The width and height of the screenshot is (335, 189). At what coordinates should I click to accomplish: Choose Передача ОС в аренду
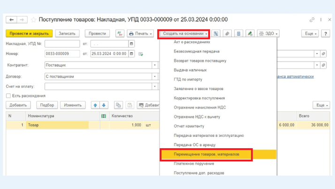(218, 145)
